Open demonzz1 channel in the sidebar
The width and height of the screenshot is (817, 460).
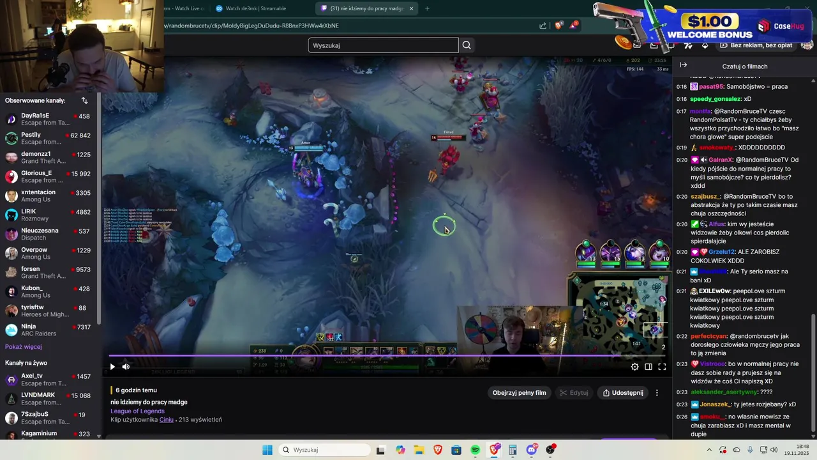48,158
